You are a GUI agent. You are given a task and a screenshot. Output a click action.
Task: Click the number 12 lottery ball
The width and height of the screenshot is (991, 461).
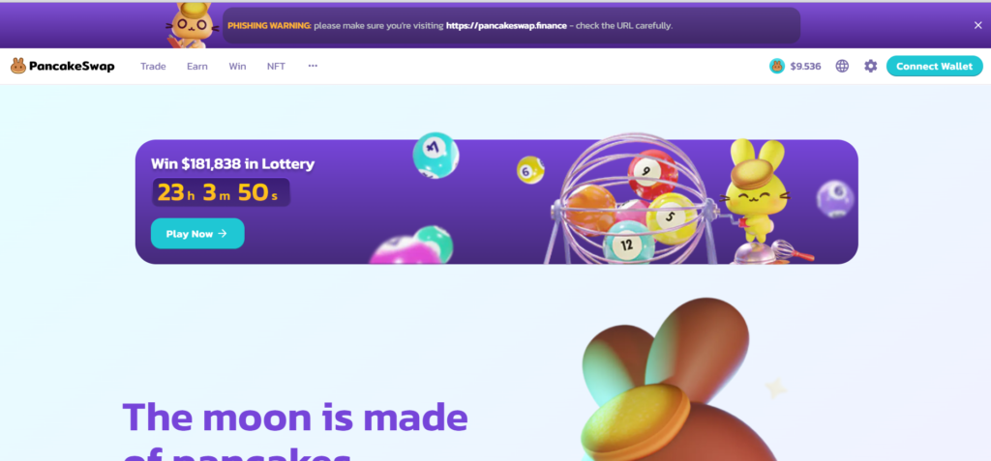pos(627,244)
